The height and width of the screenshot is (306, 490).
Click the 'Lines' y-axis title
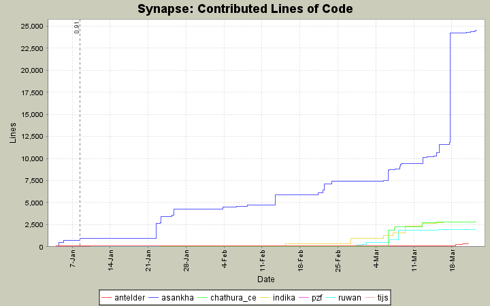pos(12,133)
